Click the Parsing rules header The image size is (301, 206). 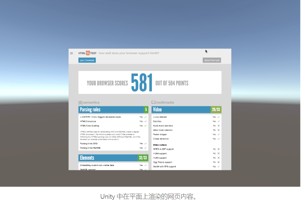(113, 110)
